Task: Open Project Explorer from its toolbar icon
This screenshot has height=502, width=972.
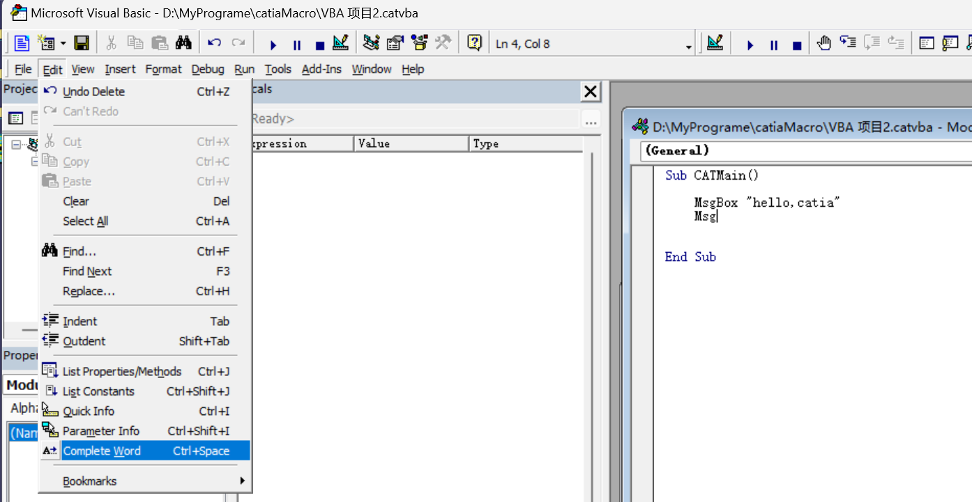Action: tap(372, 43)
